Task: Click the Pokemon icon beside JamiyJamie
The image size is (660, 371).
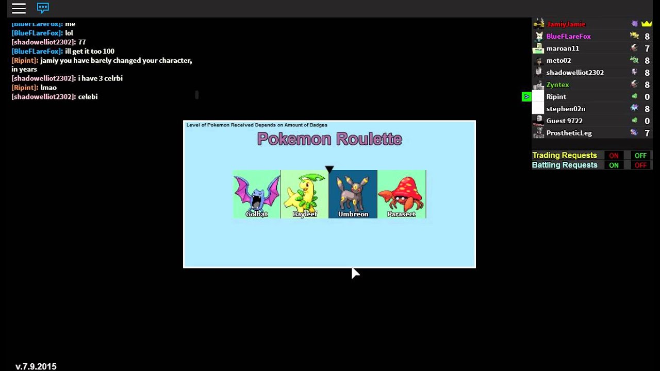Action: (635, 24)
